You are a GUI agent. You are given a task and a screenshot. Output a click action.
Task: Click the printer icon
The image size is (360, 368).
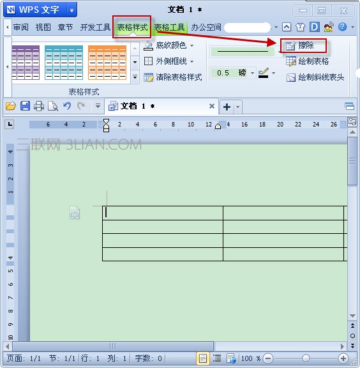point(39,106)
